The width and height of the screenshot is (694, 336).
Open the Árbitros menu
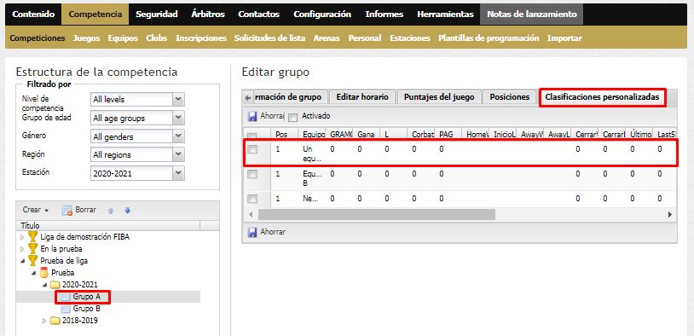point(207,14)
